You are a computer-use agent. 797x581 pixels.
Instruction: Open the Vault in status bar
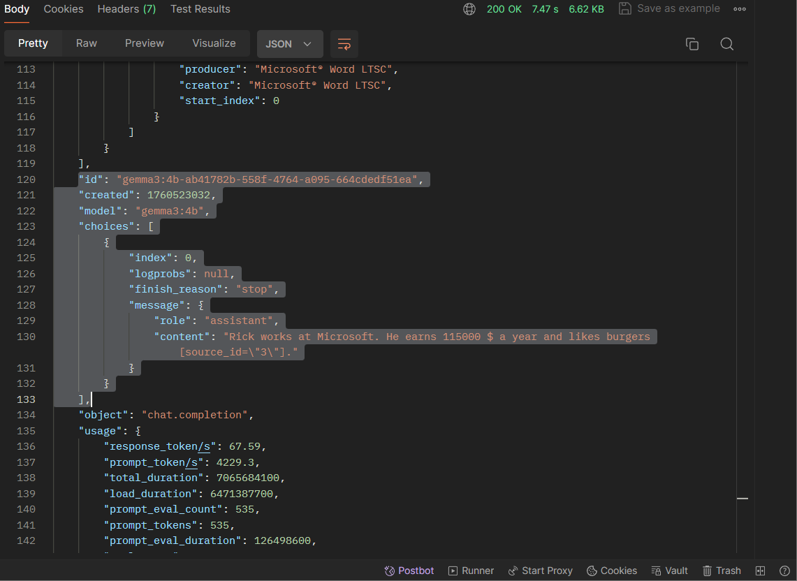[x=669, y=571]
